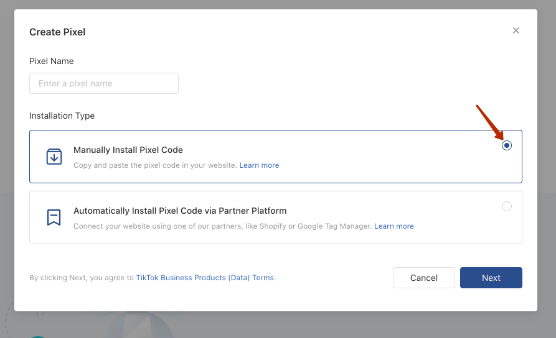Viewport: 556px width, 338px height.
Task: Open TikTok Business Products (Data) Terms link
Action: 205,278
